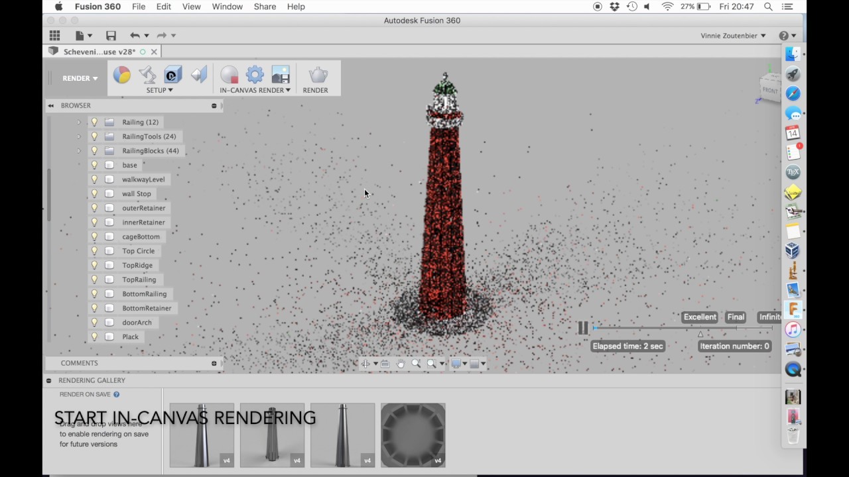
Task: Click the Orbit navigation tool
Action: click(x=365, y=363)
